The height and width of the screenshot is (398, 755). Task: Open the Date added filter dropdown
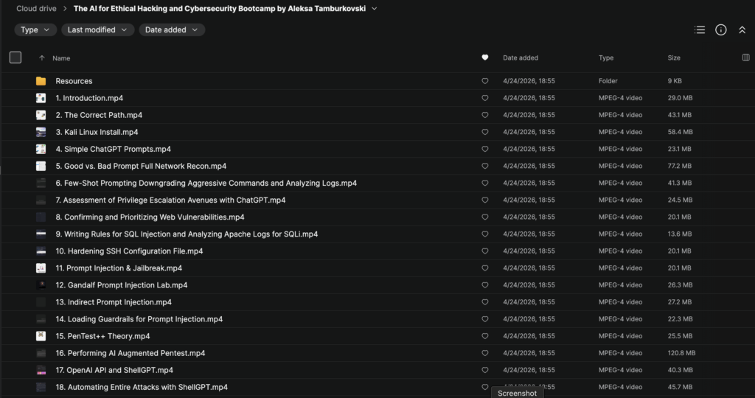pos(172,29)
